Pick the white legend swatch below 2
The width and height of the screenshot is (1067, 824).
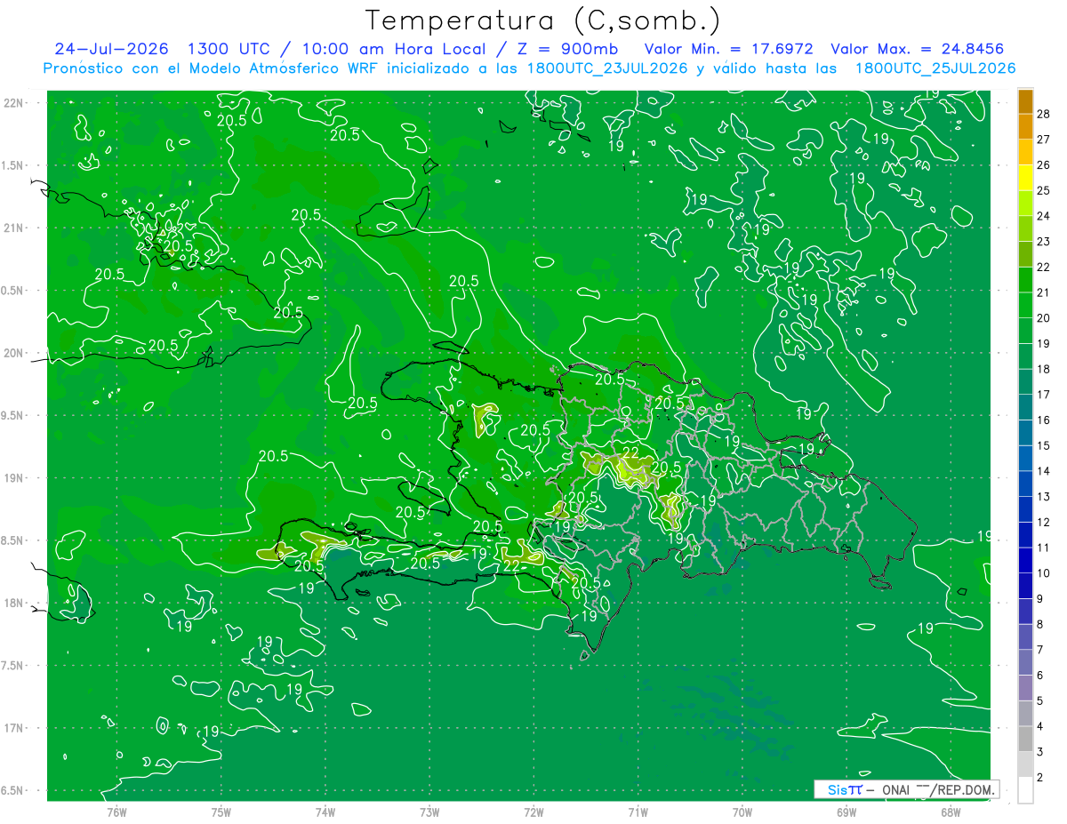click(1025, 790)
